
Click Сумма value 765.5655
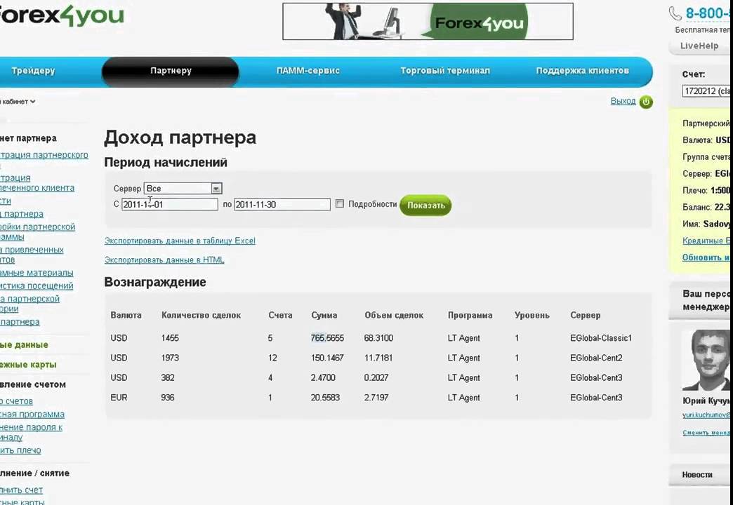[x=327, y=338]
